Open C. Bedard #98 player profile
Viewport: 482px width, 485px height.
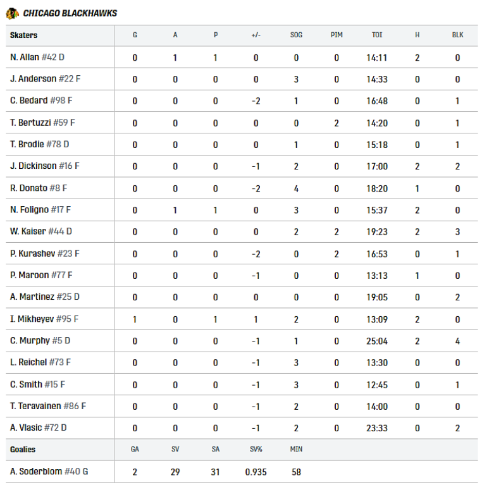click(41, 101)
